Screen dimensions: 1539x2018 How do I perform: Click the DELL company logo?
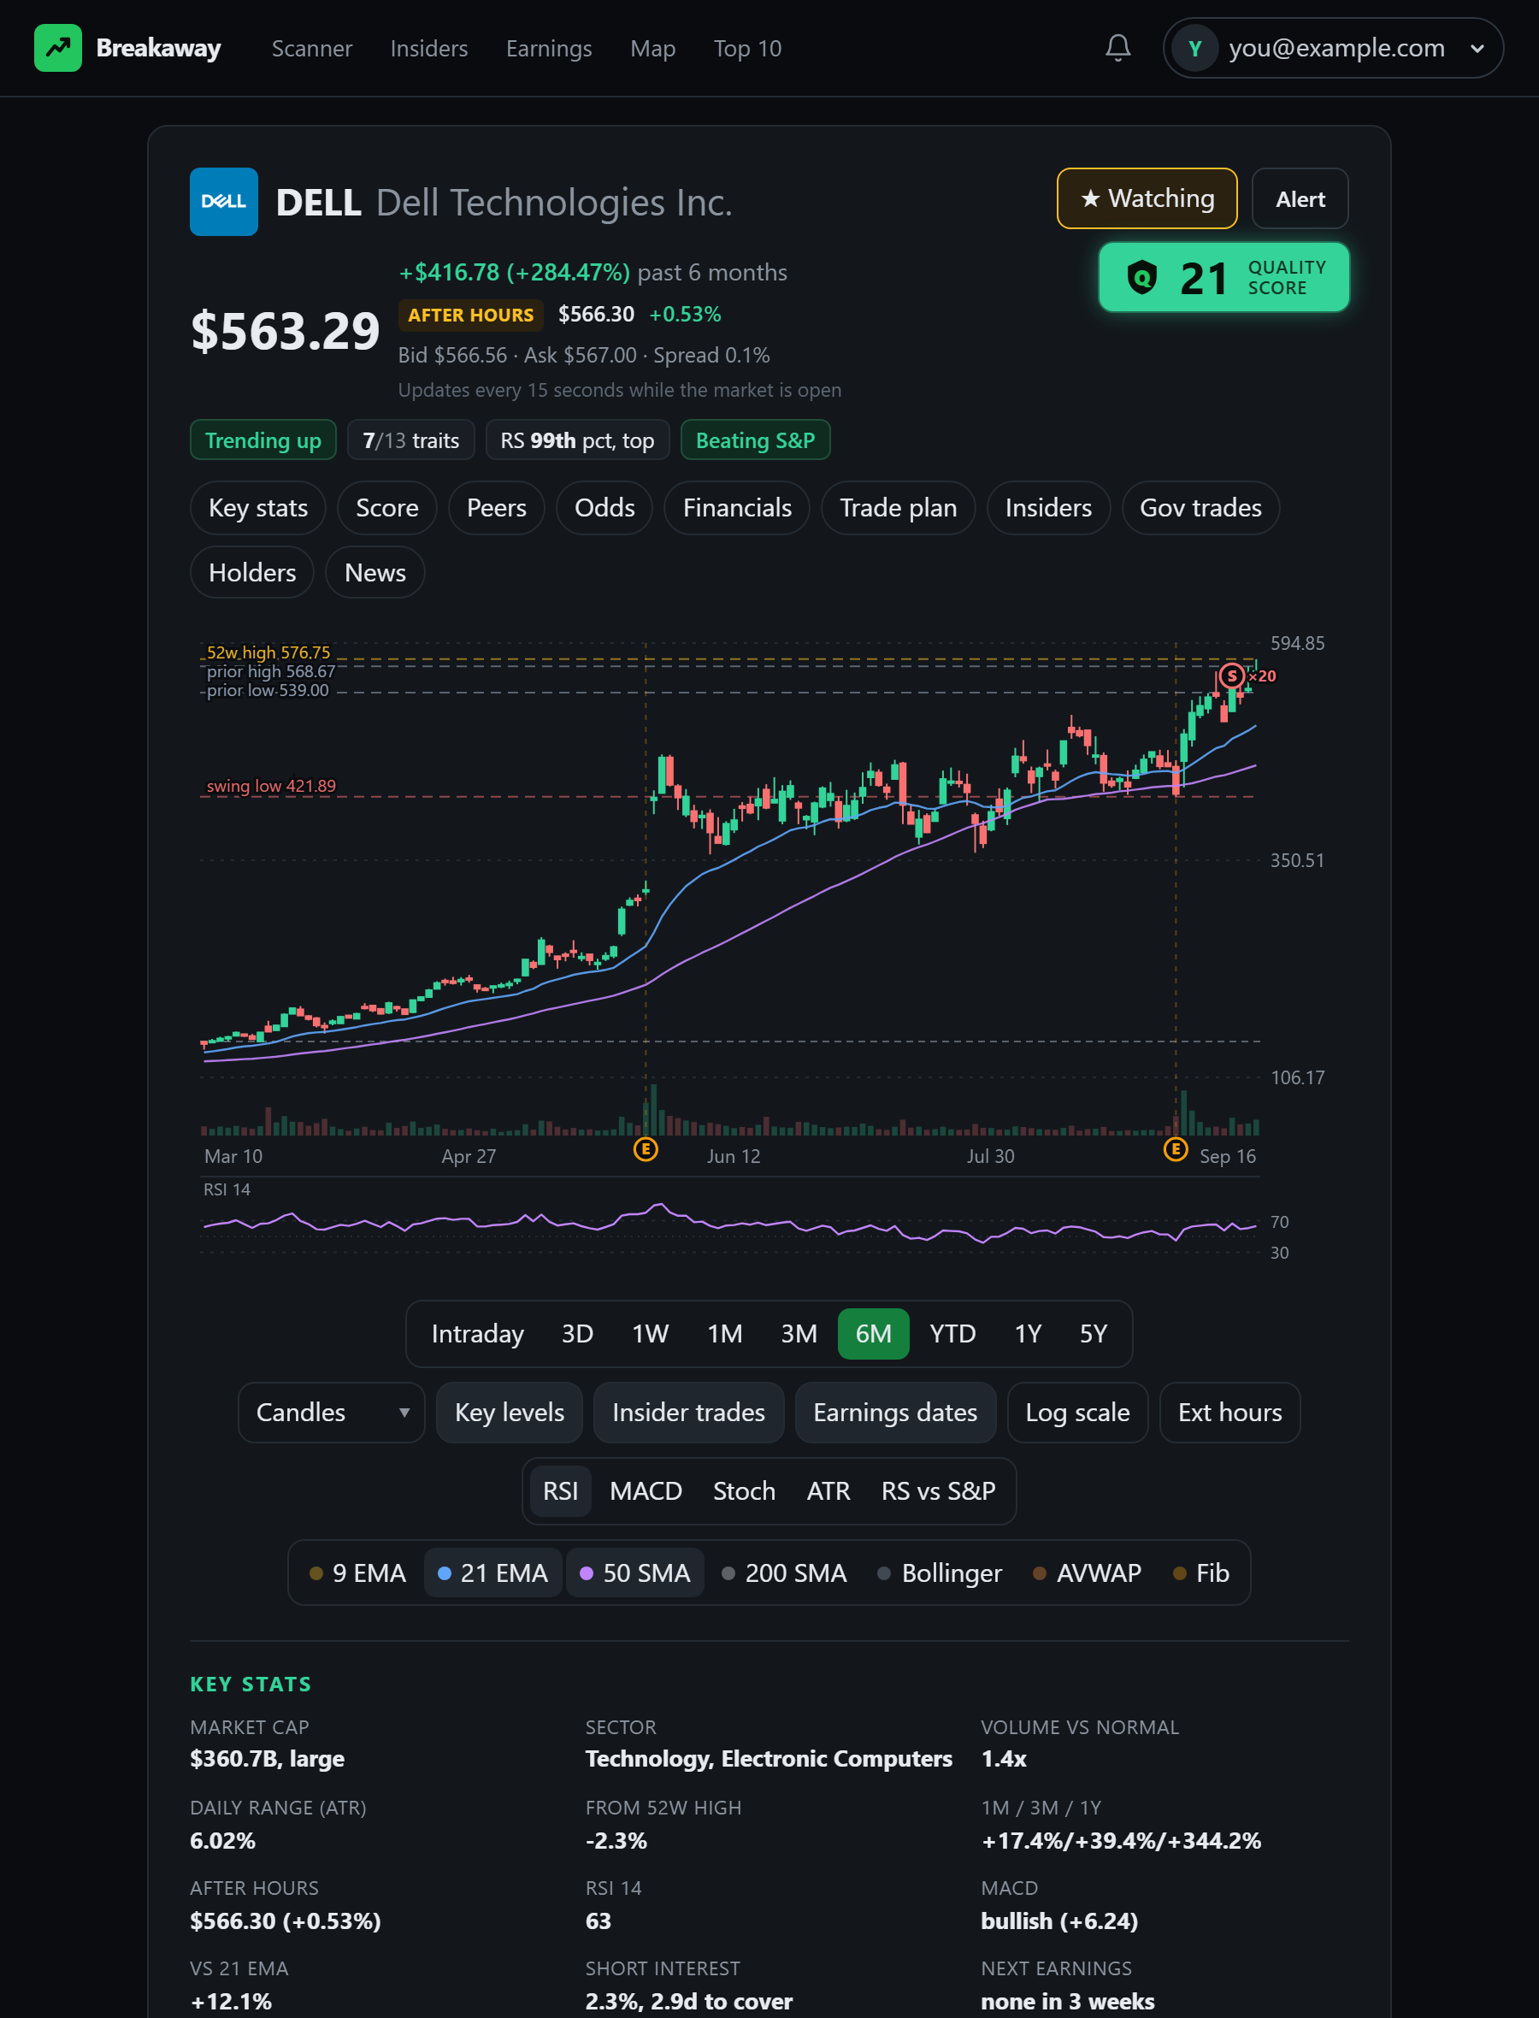[x=223, y=202]
